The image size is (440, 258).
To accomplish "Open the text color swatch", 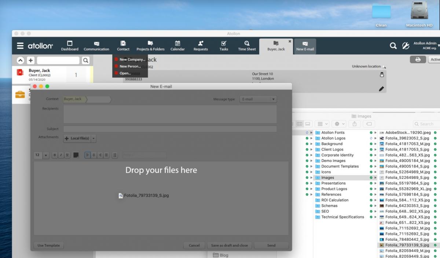I will pyautogui.click(x=76, y=155).
